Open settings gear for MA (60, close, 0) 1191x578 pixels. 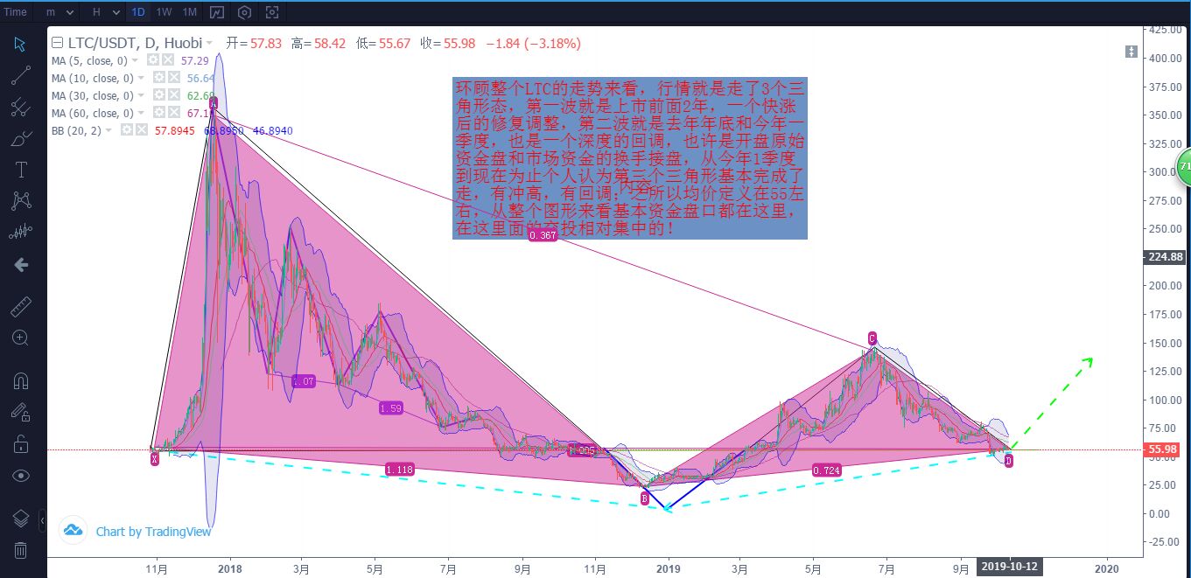(x=159, y=113)
